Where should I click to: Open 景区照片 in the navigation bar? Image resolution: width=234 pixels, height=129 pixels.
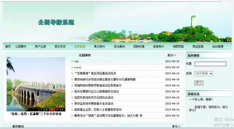point(99,47)
